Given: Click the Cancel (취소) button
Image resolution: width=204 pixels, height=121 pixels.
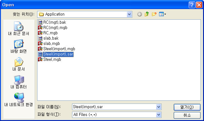Looking at the screenshot, I should [x=187, y=115].
